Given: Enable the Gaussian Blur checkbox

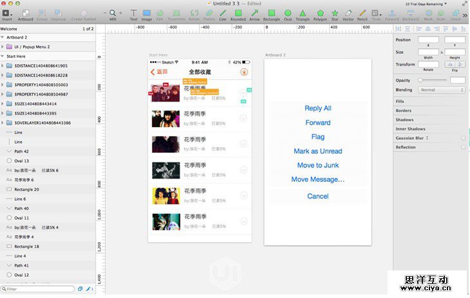Looking at the screenshot, I should click(463, 138).
